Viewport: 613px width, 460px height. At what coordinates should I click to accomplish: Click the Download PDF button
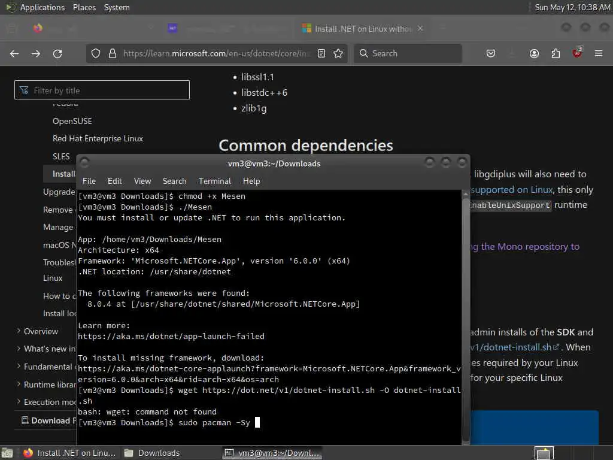point(48,420)
